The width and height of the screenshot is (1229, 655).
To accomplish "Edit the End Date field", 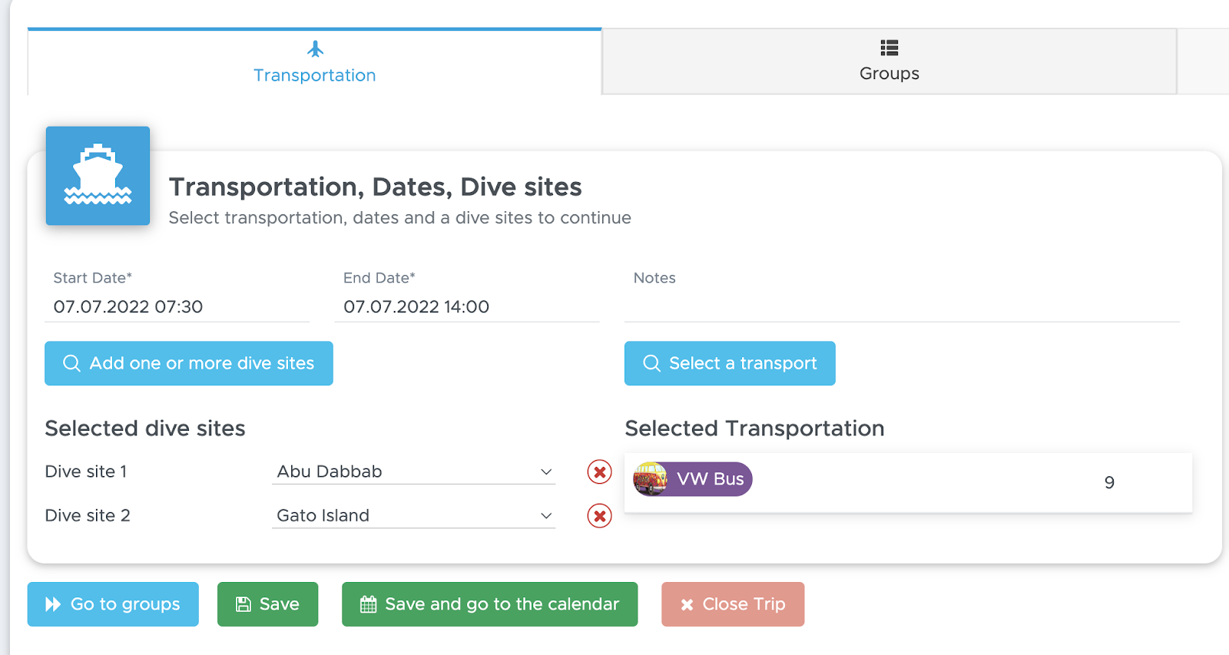I will click(x=467, y=306).
